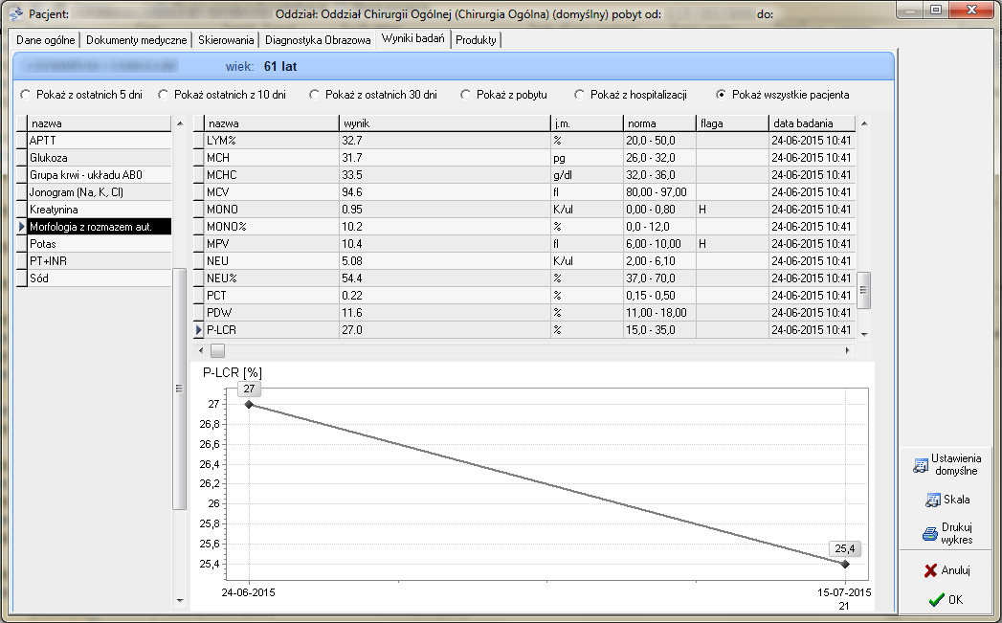Select 'Pokaż wszystkie pacjenta' radio button
The width and height of the screenshot is (1002, 623).
pyautogui.click(x=722, y=95)
